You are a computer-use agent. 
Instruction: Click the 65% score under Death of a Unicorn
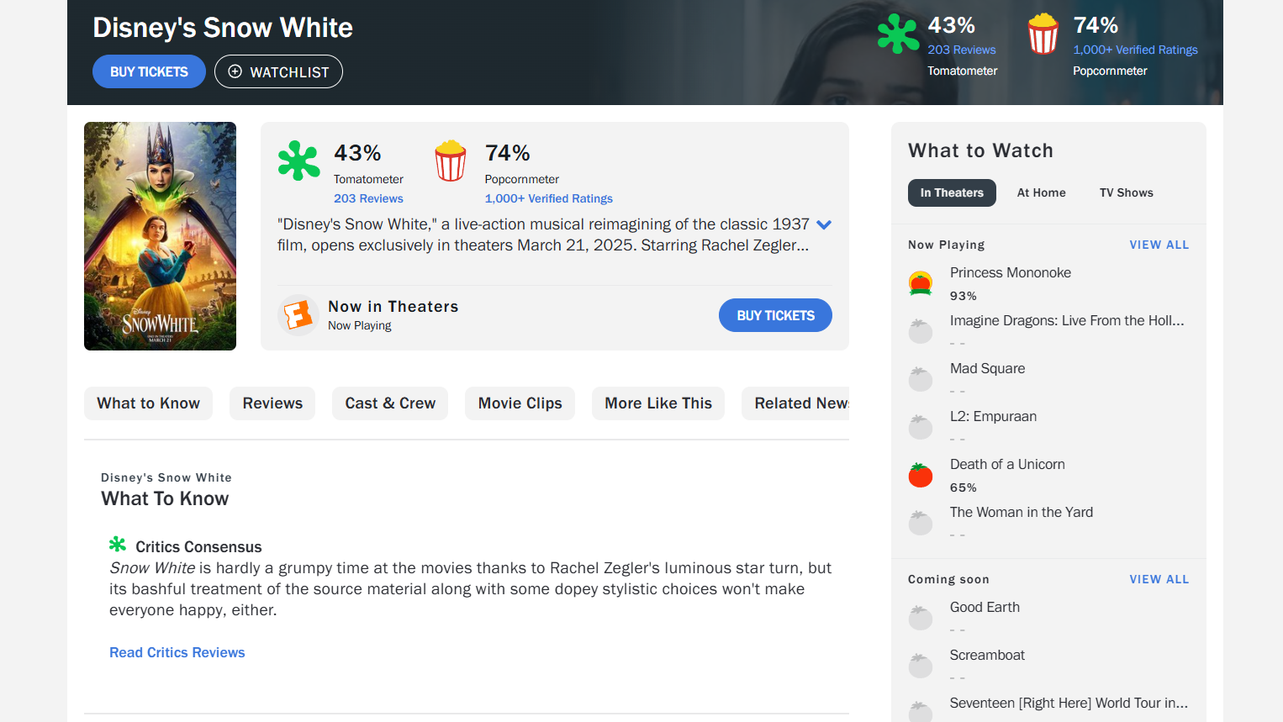[964, 487]
